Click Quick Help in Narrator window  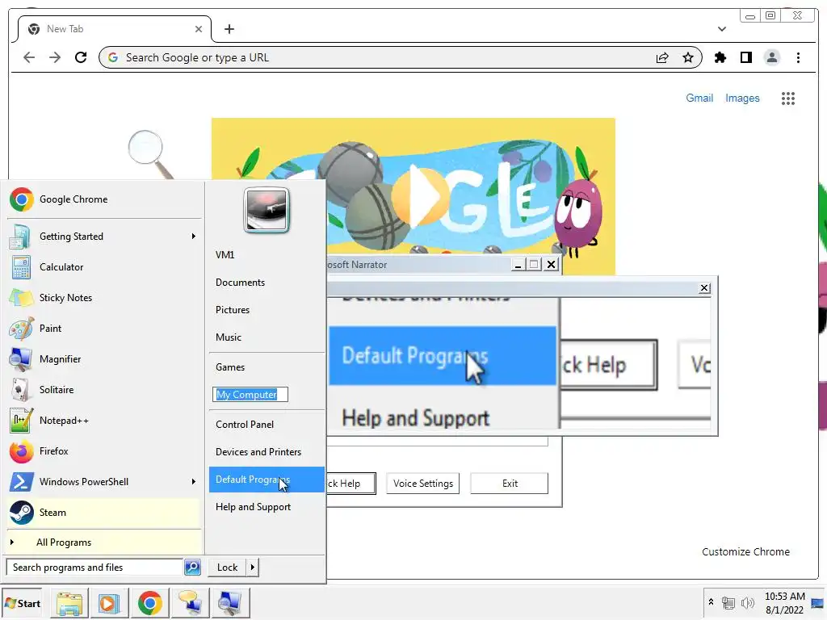tap(351, 484)
